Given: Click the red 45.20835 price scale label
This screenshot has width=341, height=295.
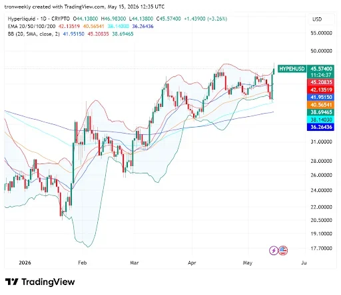Looking at the screenshot, I should pyautogui.click(x=321, y=82).
